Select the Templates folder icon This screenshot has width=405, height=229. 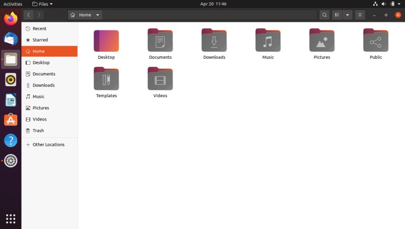106,79
